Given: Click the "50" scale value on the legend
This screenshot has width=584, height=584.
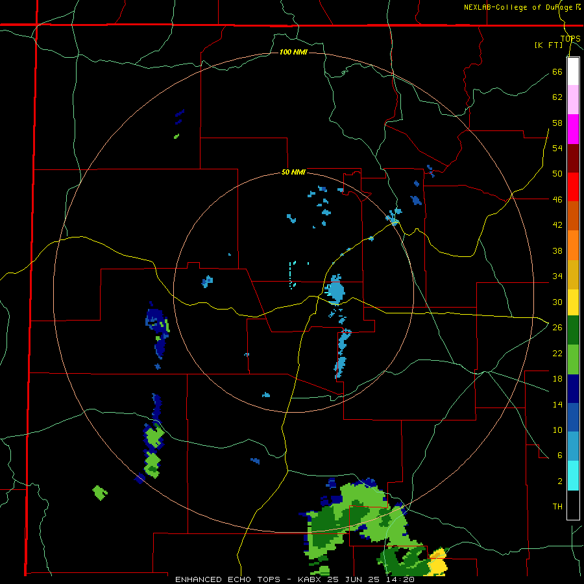Looking at the screenshot, I should click(x=557, y=173).
